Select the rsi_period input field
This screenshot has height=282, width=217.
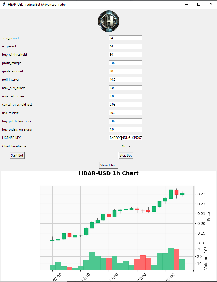coord(126,46)
